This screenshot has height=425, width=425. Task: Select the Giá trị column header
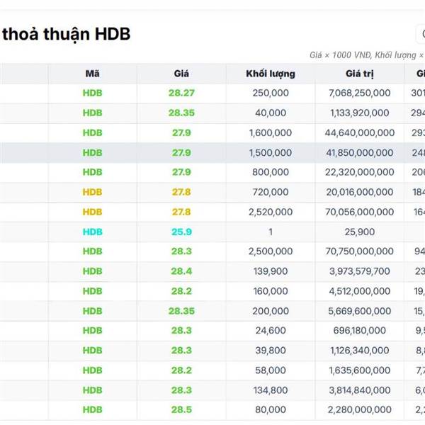pos(360,74)
